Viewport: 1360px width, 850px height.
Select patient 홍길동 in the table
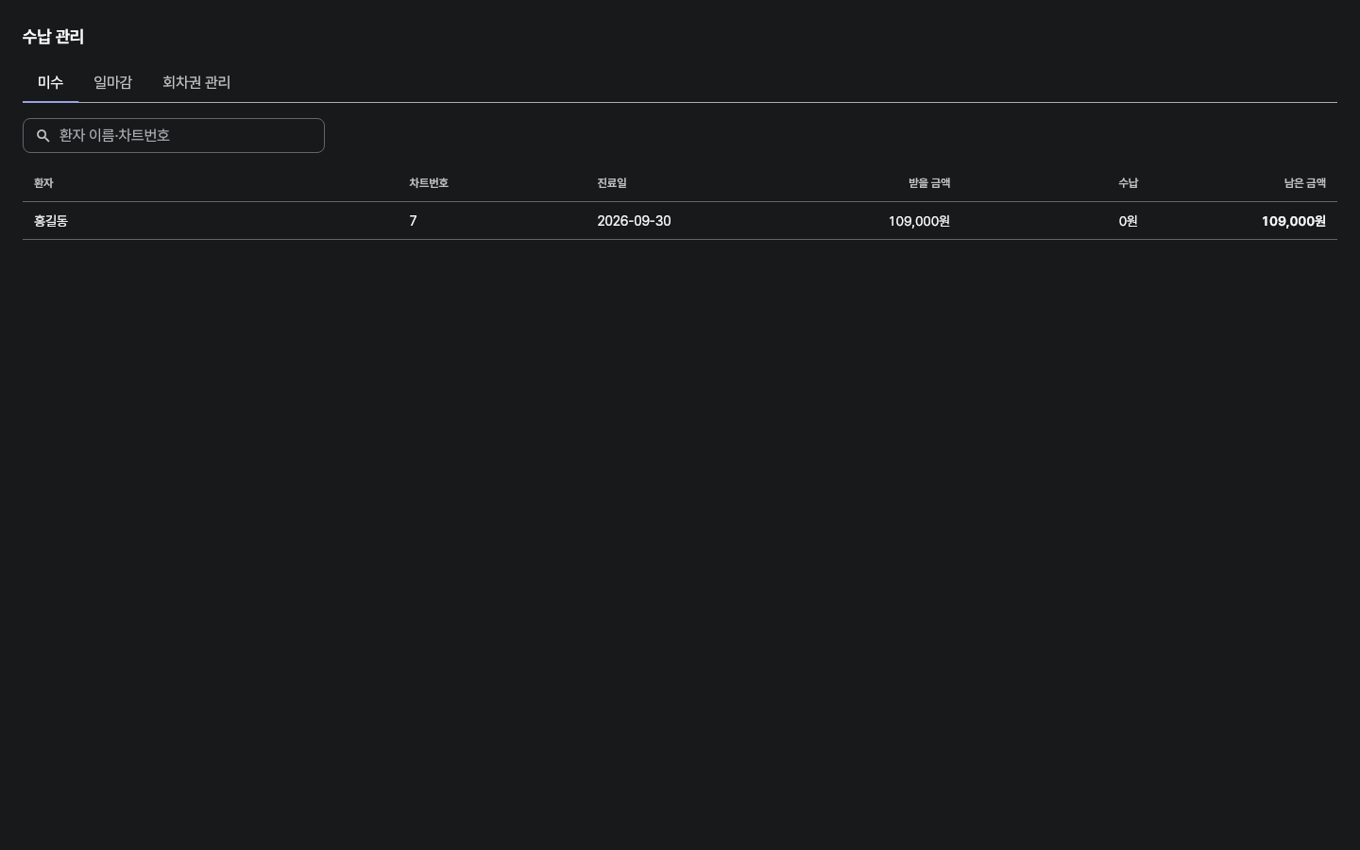pyautogui.click(x=51, y=221)
